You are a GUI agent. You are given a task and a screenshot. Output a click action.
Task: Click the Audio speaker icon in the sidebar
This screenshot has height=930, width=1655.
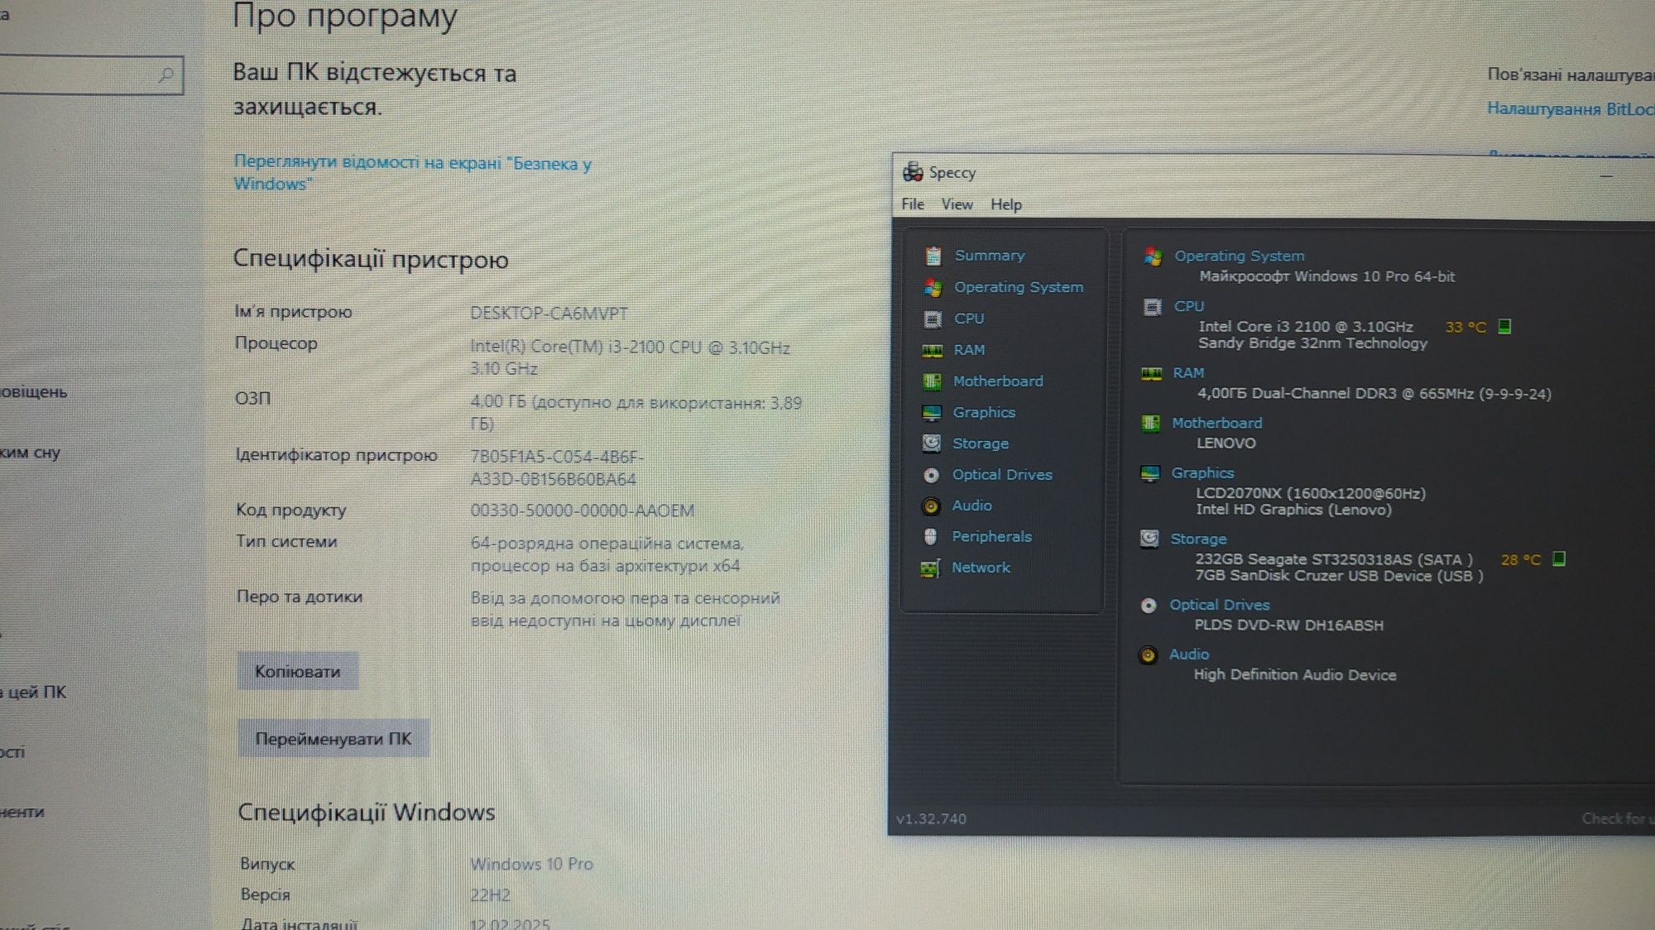(x=931, y=506)
